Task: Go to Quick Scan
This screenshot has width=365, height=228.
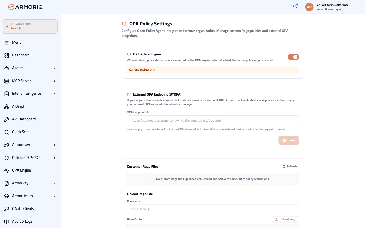Action: (30, 132)
